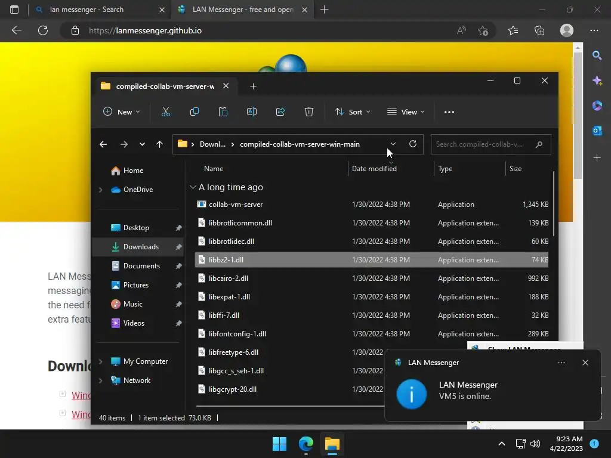The height and width of the screenshot is (458, 611).
Task: Click the Delete trash icon in Explorer
Action: [x=309, y=112]
